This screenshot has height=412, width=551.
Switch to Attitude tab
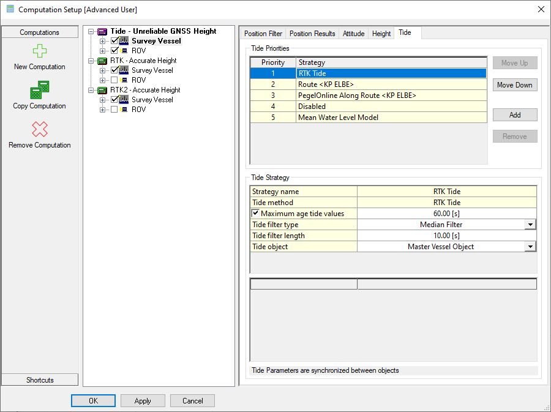click(353, 34)
